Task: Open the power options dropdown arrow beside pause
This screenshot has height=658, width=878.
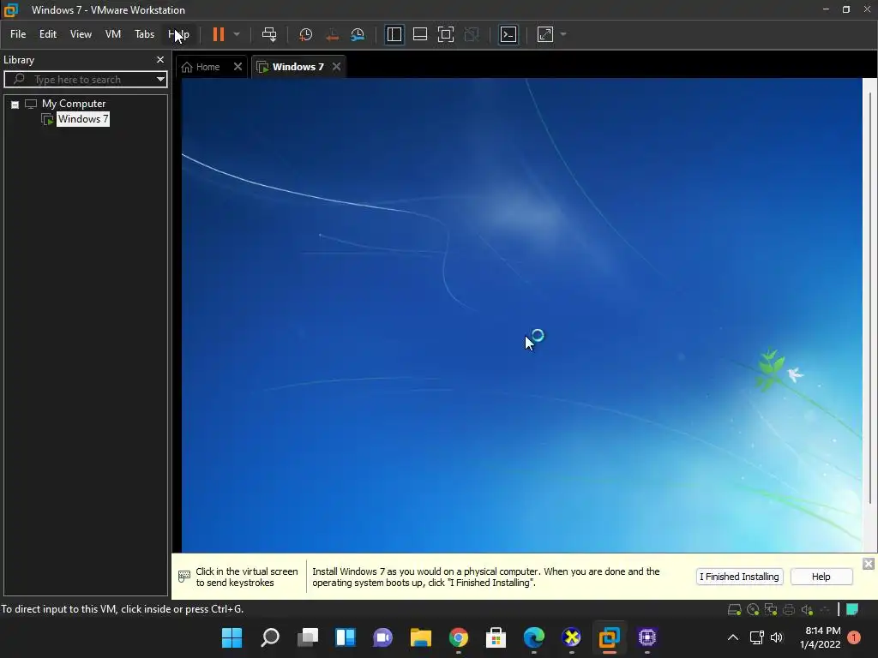Action: pyautogui.click(x=237, y=34)
